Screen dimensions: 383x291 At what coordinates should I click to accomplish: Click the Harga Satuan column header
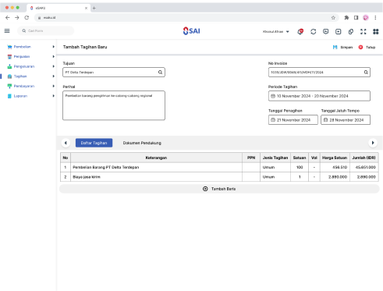click(x=335, y=158)
